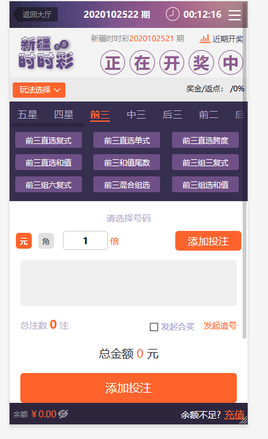Check the 发起合买 checkbox
Viewport: 268px width, 439px height.
tap(154, 327)
